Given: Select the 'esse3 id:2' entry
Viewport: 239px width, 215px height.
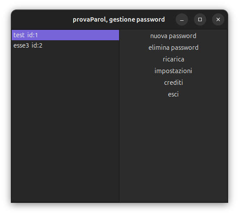Looking at the screenshot, I should coord(65,45).
